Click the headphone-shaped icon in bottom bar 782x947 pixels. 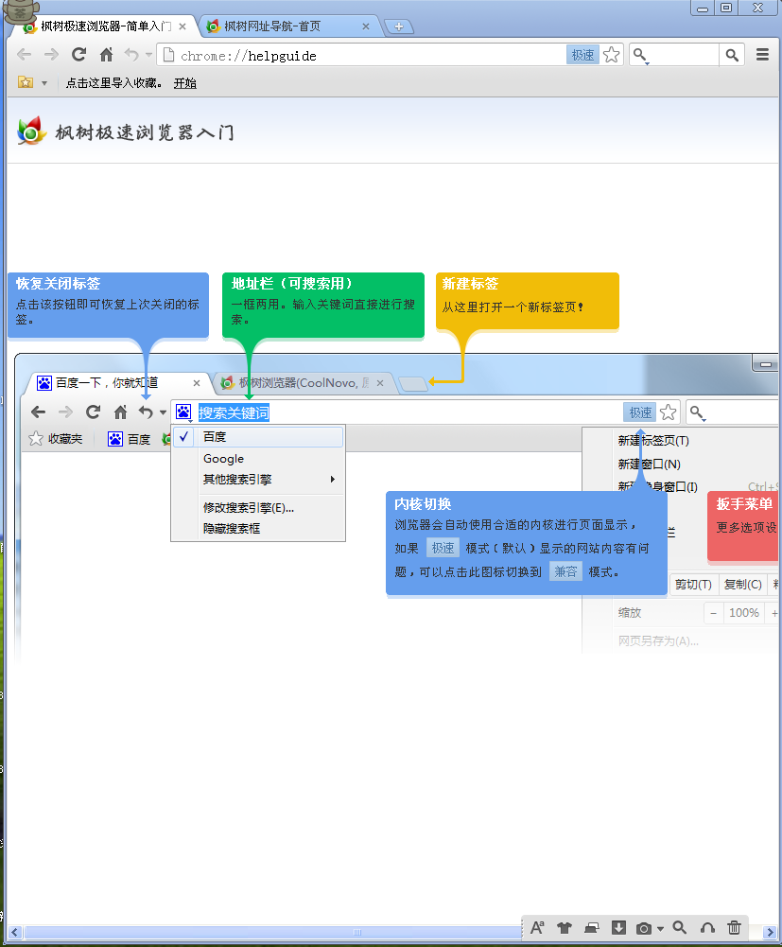click(707, 928)
